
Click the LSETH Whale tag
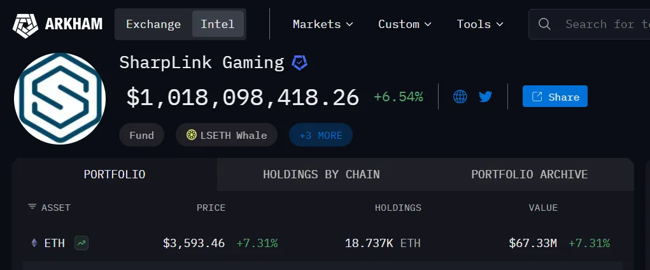click(x=226, y=135)
